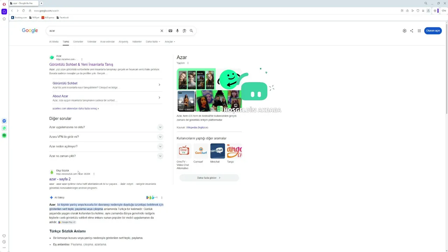
Task: Open the sidebar history clock icon
Action: (4, 242)
